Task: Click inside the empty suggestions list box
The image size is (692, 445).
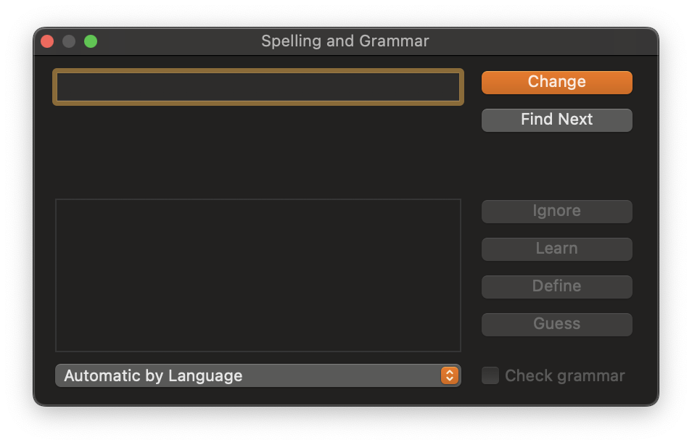Action: click(258, 275)
